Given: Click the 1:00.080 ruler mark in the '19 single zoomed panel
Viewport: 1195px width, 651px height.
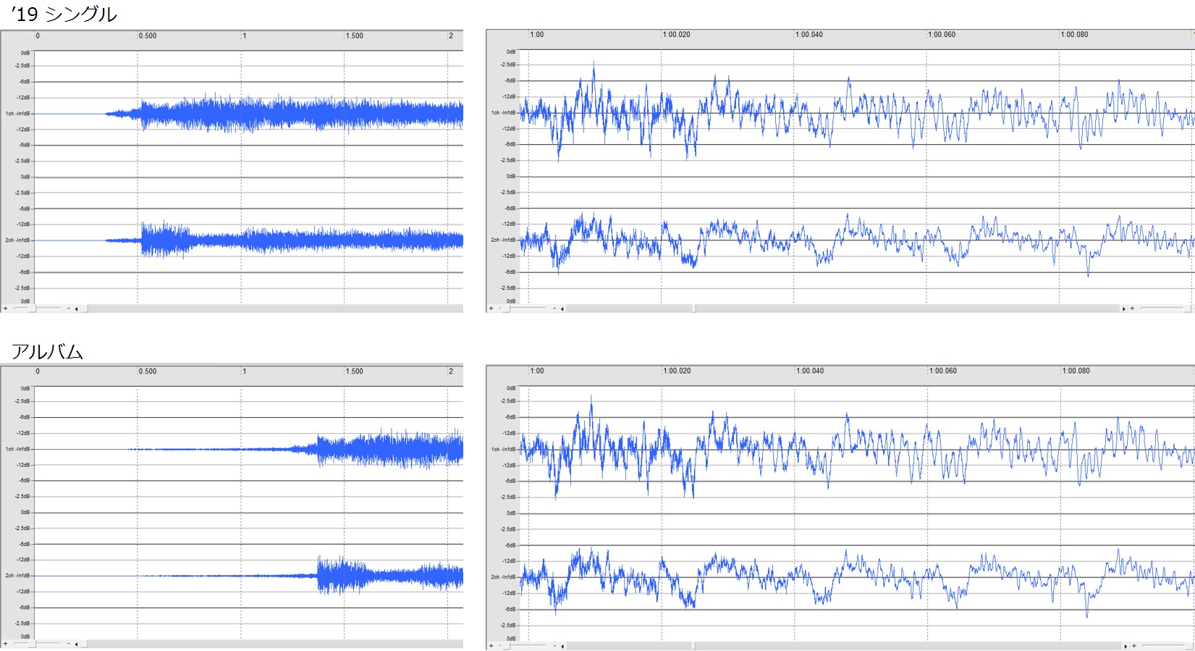Looking at the screenshot, I should coord(1075,35).
